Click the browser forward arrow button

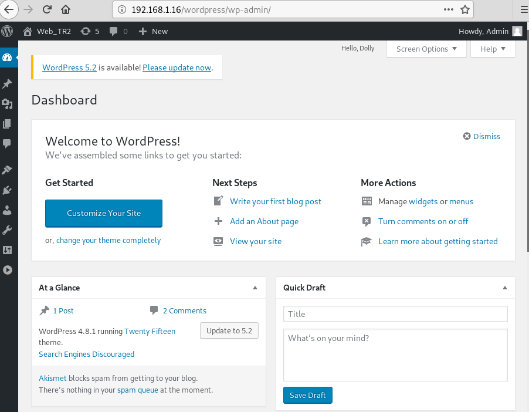tap(28, 9)
